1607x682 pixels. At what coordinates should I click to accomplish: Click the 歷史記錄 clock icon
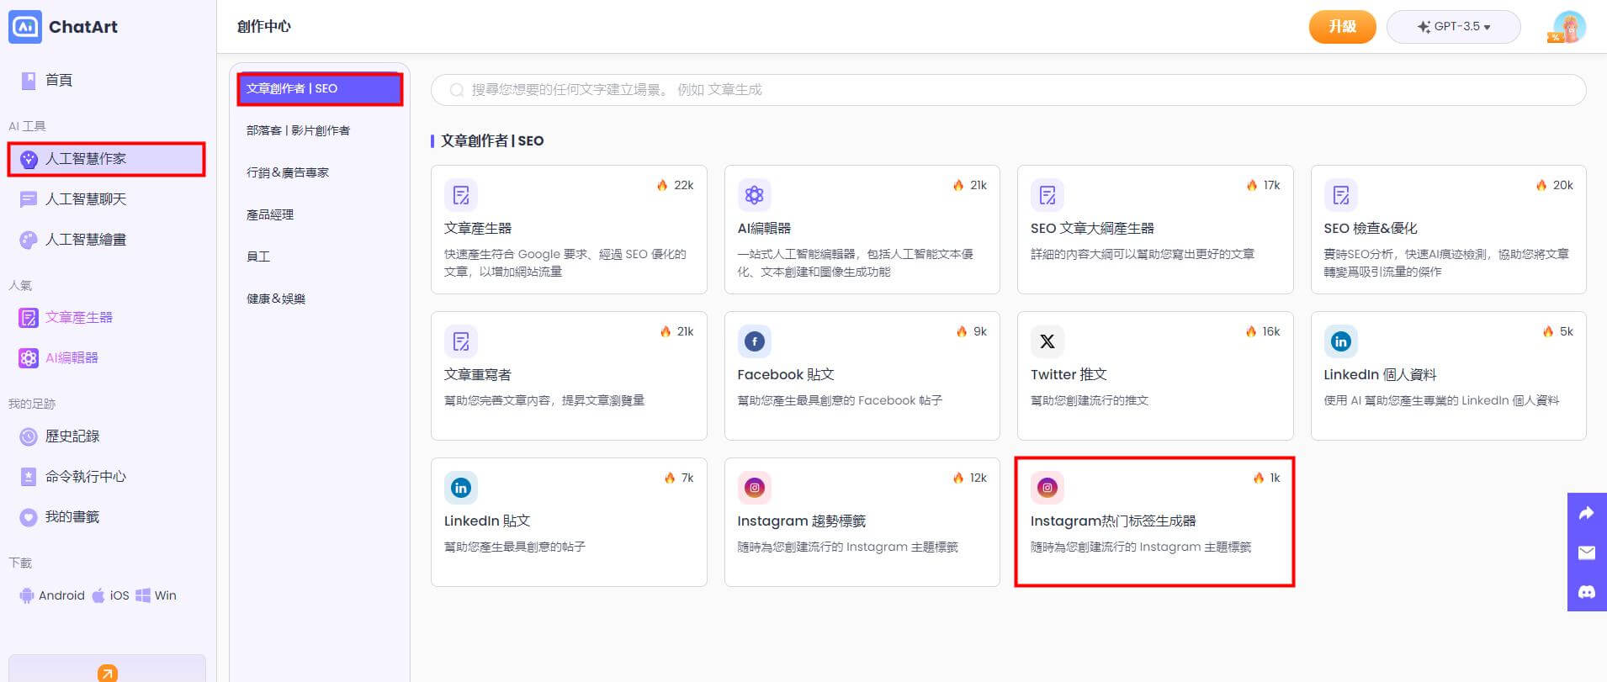29,436
